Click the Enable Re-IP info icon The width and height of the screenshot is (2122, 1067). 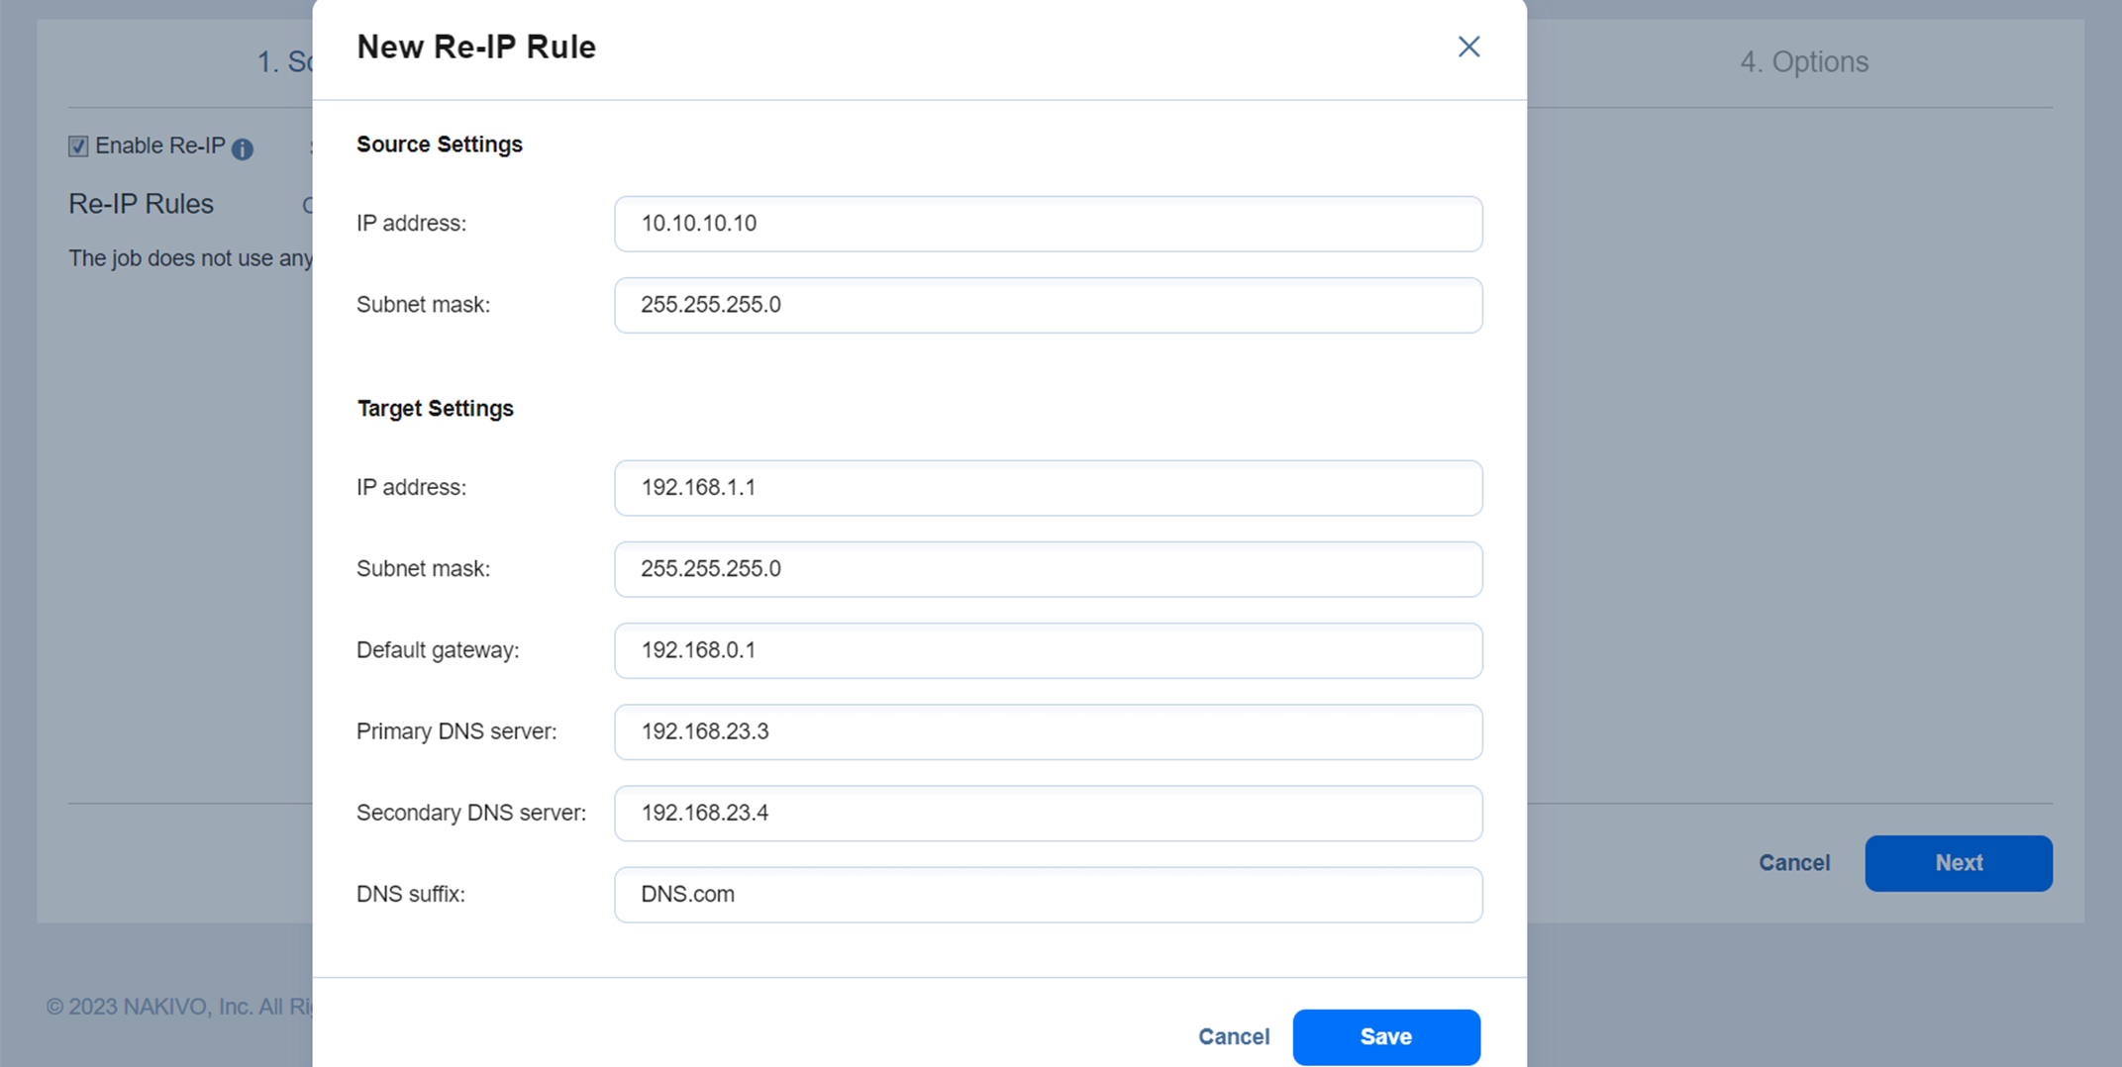click(243, 148)
